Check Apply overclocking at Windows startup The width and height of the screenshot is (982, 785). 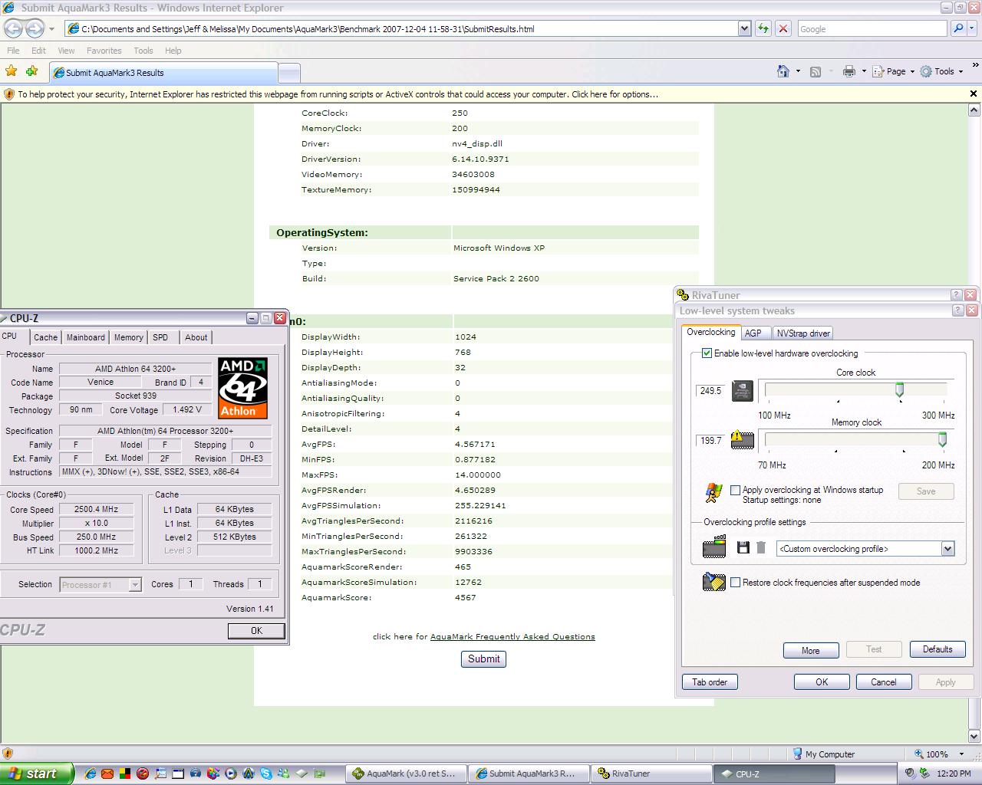click(735, 490)
